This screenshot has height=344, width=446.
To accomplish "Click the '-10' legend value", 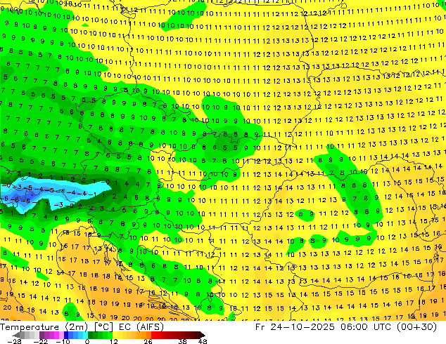I will pyautogui.click(x=63, y=341).
